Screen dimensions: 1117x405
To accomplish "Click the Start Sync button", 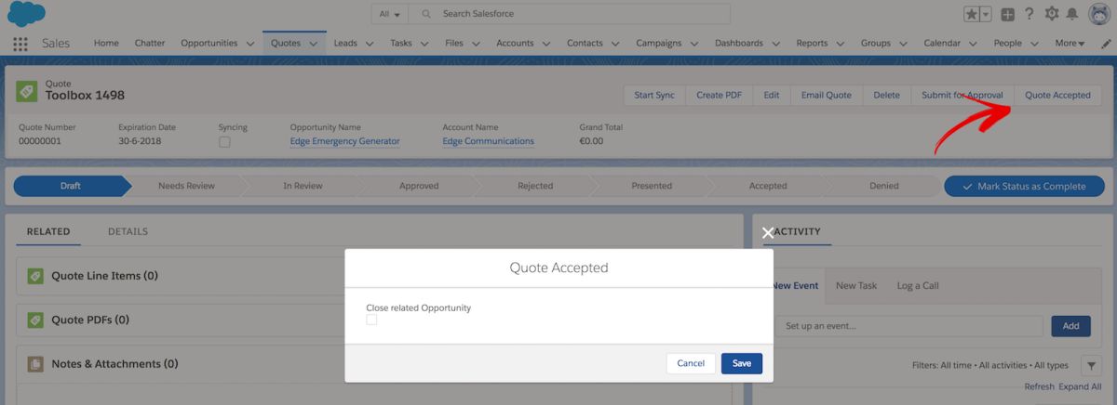I will click(654, 95).
